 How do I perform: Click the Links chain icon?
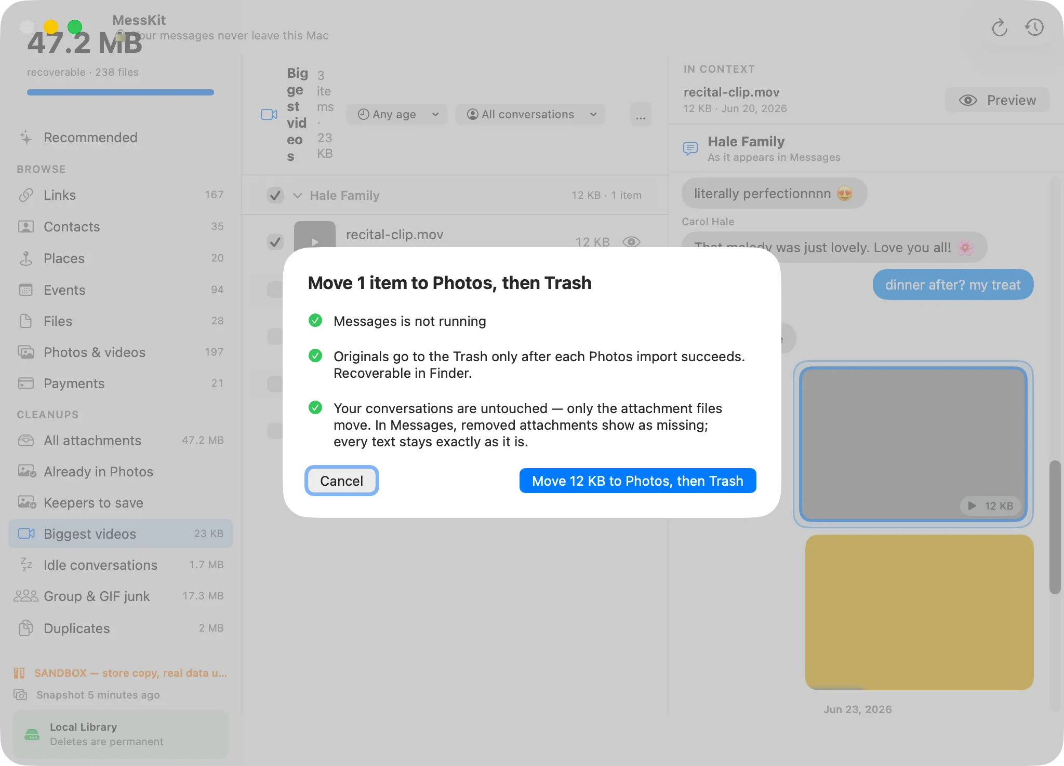click(x=26, y=195)
